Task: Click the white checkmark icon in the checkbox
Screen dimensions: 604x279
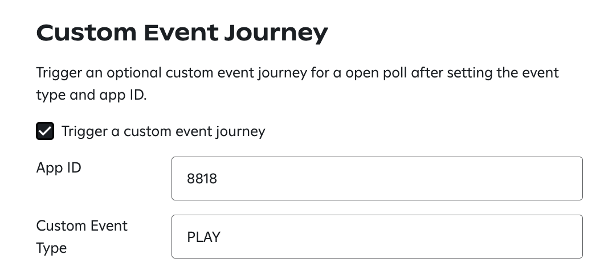Action: tap(45, 131)
